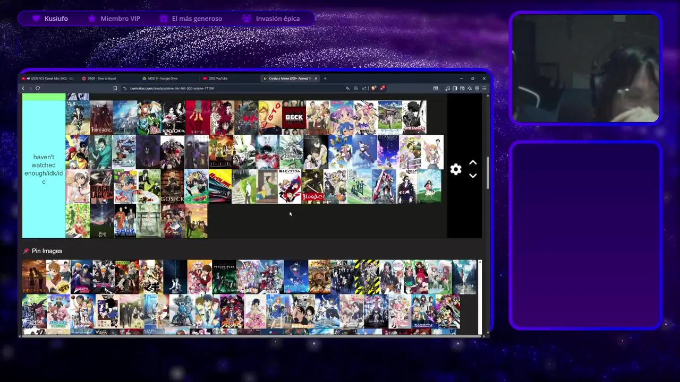The image size is (680, 382).
Task: Select the BECK poster
Action: [x=294, y=117]
